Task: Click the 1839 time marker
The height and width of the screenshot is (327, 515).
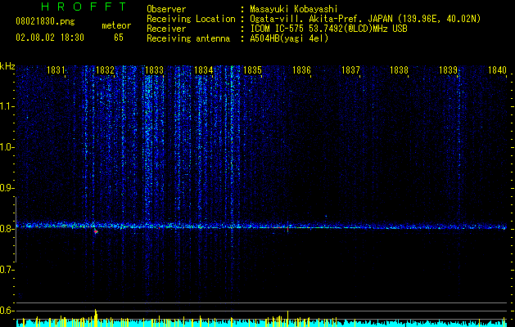Action: (x=449, y=70)
